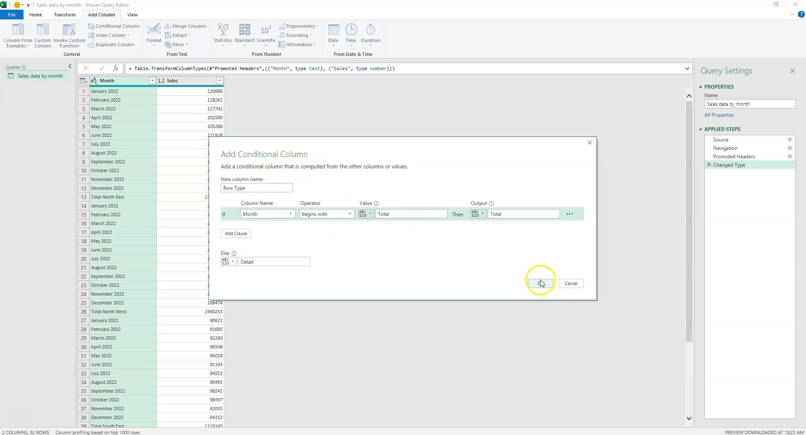Image resolution: width=806 pixels, height=435 pixels.
Task: Open the Statistics tool
Action: tap(223, 34)
